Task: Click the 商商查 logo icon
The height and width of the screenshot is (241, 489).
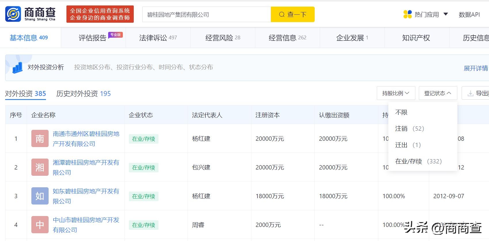Action: coord(13,14)
